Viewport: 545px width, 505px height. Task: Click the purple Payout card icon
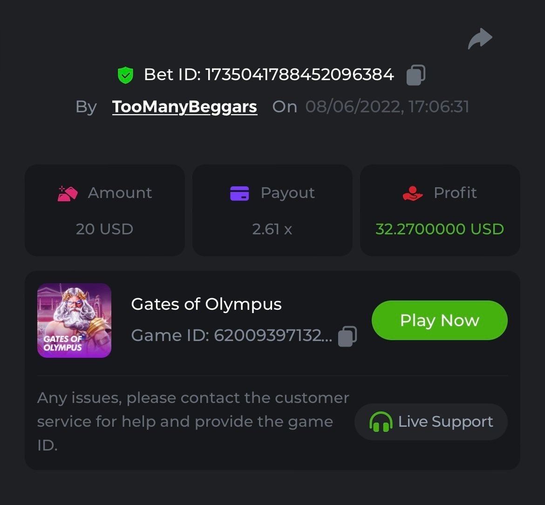pyautogui.click(x=239, y=193)
